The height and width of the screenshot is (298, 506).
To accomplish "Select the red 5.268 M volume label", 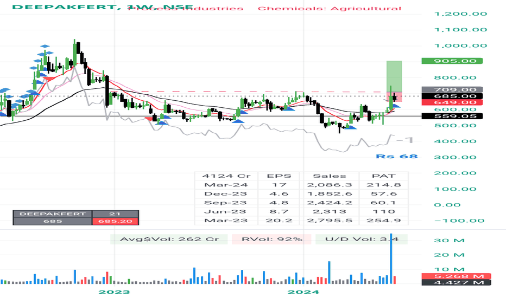I will 456,276.
